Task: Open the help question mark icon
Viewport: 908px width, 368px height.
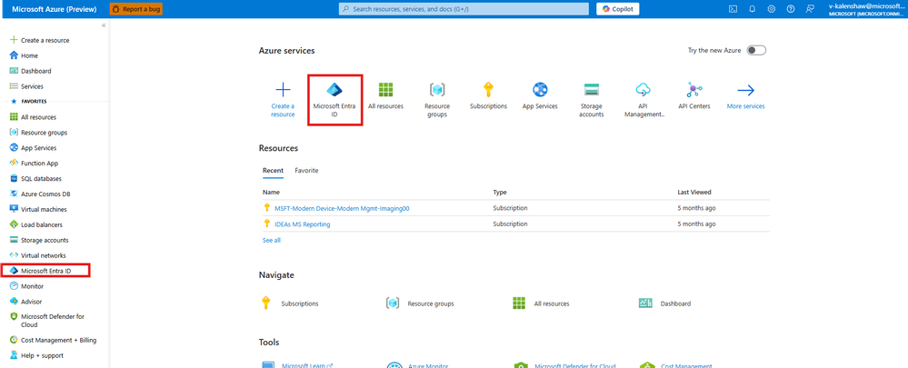Action: tap(791, 9)
